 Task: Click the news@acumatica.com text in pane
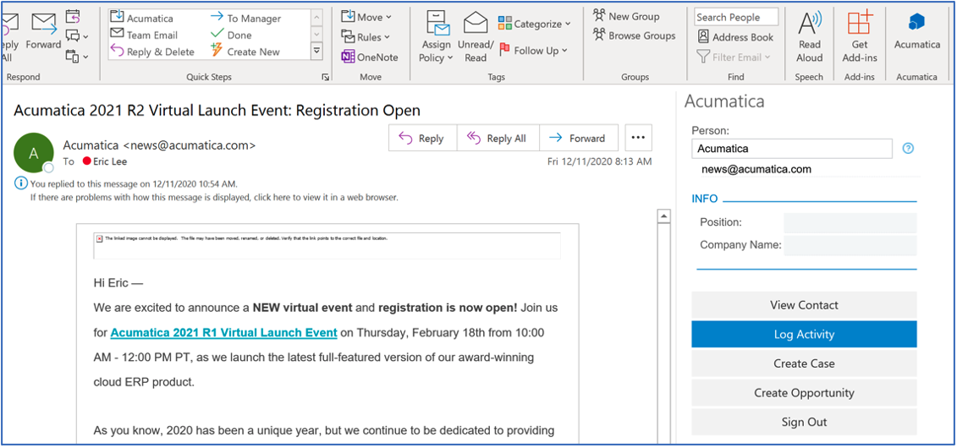click(x=756, y=169)
